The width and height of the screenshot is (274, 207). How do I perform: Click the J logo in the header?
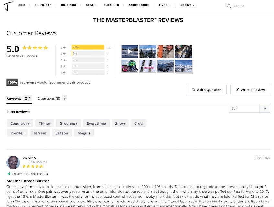(8, 6)
